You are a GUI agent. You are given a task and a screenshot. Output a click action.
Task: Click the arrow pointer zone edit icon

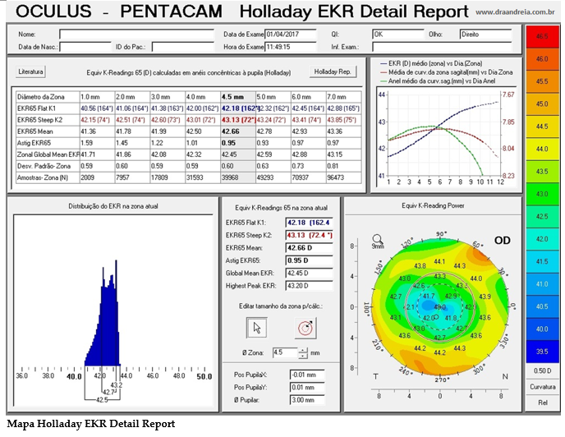(256, 328)
